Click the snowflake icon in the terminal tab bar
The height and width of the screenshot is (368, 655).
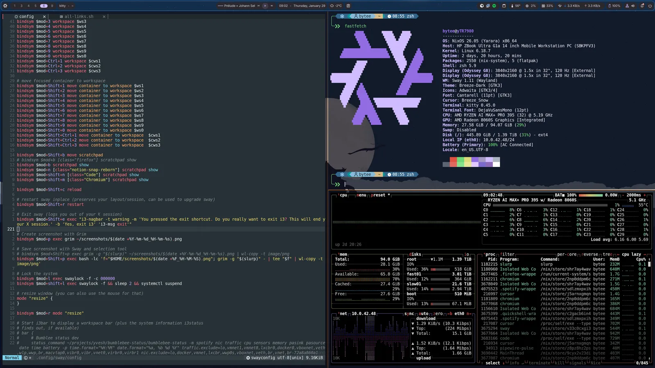point(342,16)
